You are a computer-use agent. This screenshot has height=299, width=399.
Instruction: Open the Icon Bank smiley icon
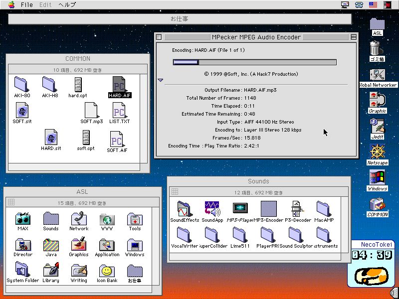click(x=106, y=271)
